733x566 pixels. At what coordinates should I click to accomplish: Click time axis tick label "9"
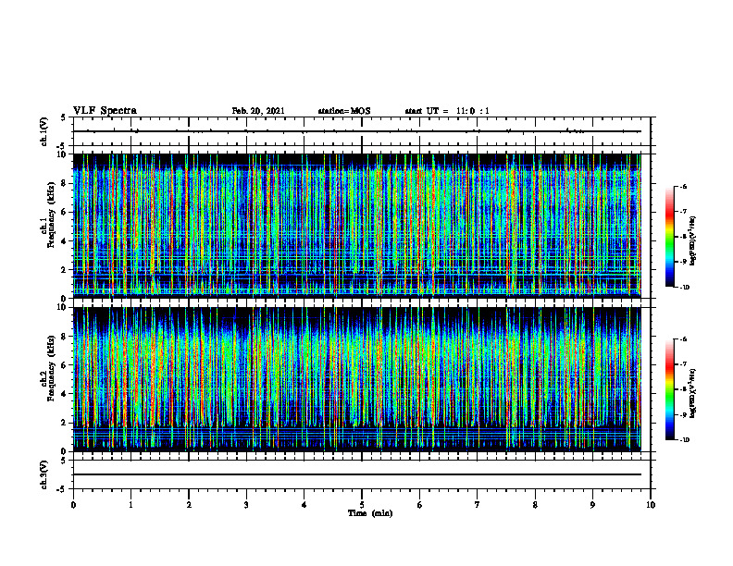click(592, 505)
